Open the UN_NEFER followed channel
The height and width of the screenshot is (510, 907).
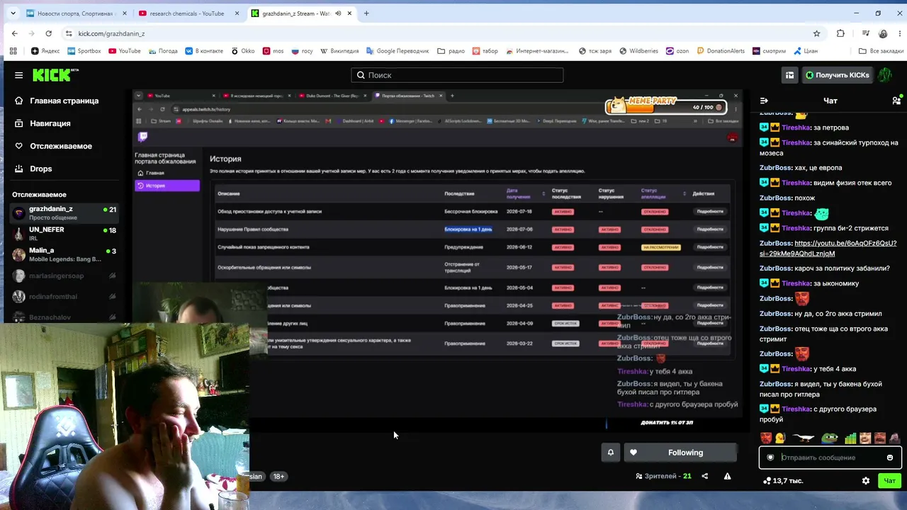[64, 234]
